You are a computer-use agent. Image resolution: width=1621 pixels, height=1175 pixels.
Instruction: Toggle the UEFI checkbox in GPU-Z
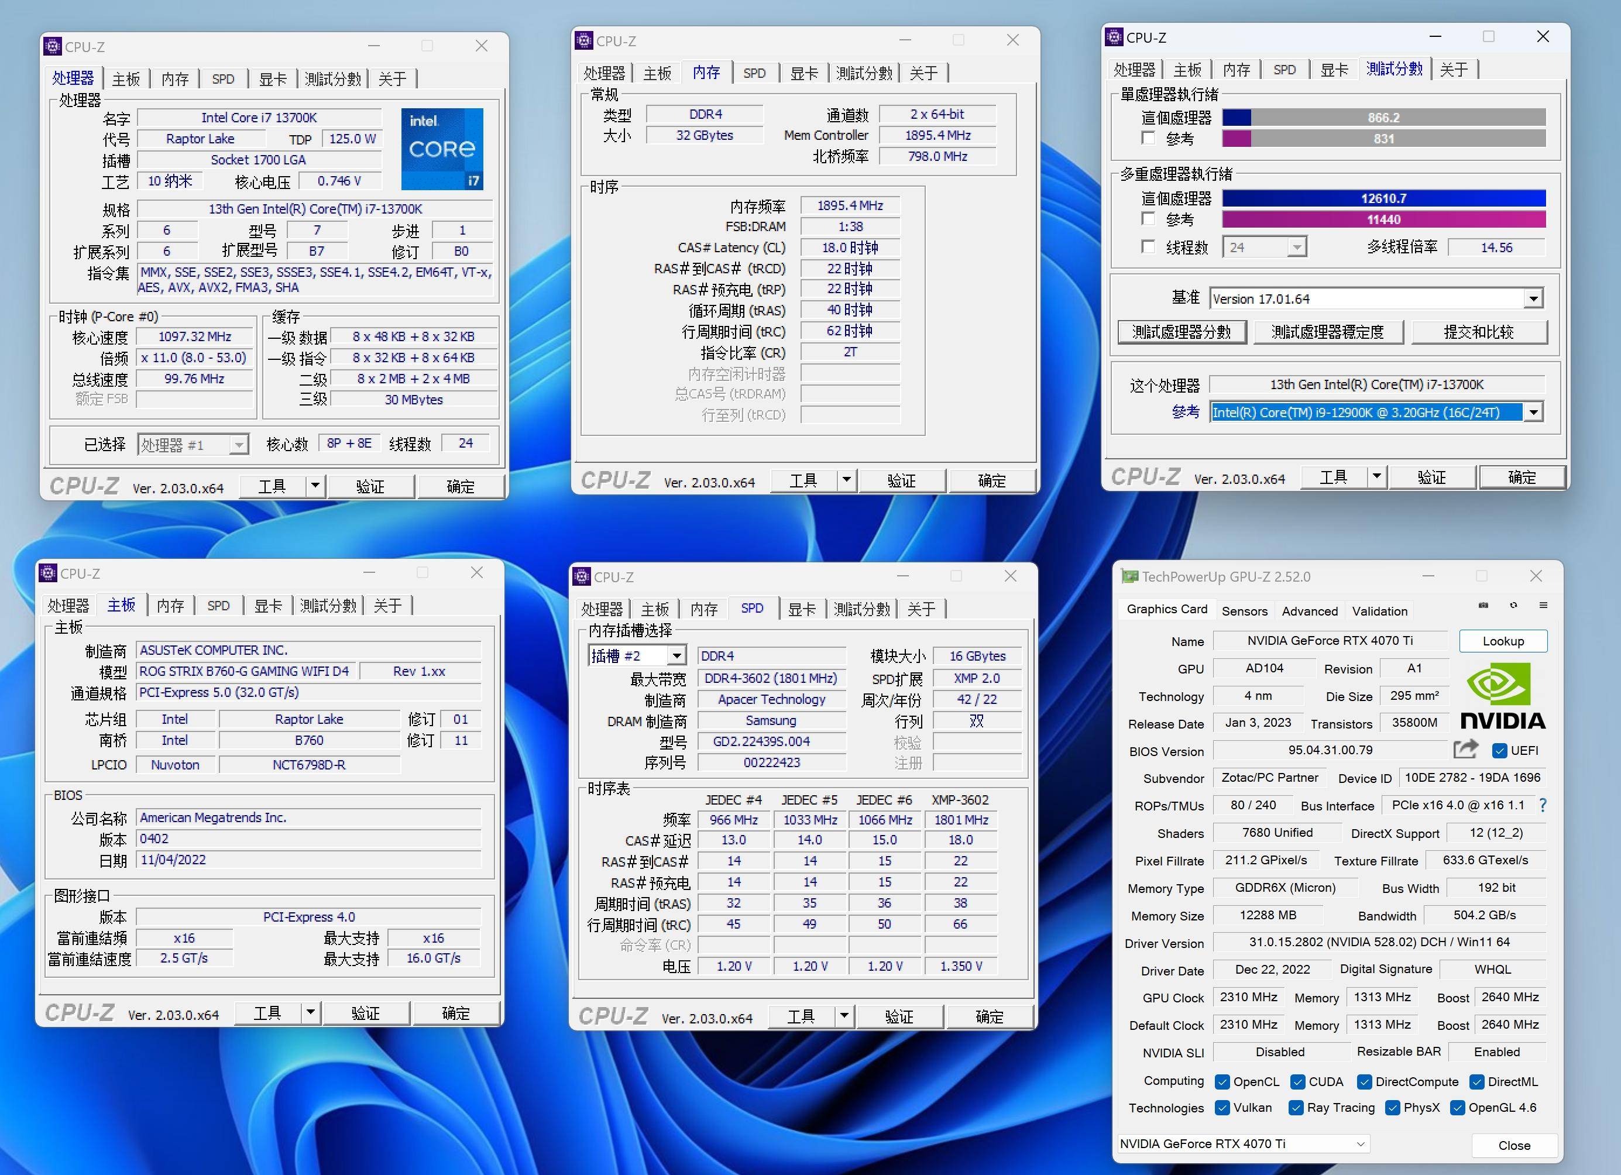[1499, 750]
